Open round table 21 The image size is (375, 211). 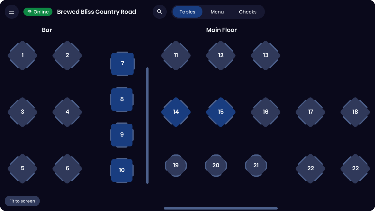[256, 165]
